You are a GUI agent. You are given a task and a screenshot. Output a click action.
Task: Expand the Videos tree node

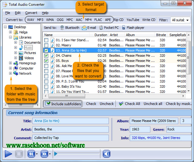click(x=15, y=58)
